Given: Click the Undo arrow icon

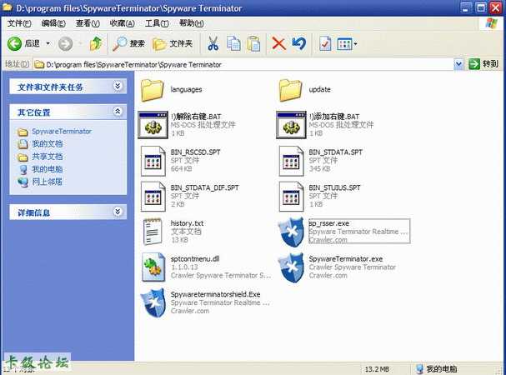Looking at the screenshot, I should pyautogui.click(x=298, y=43).
